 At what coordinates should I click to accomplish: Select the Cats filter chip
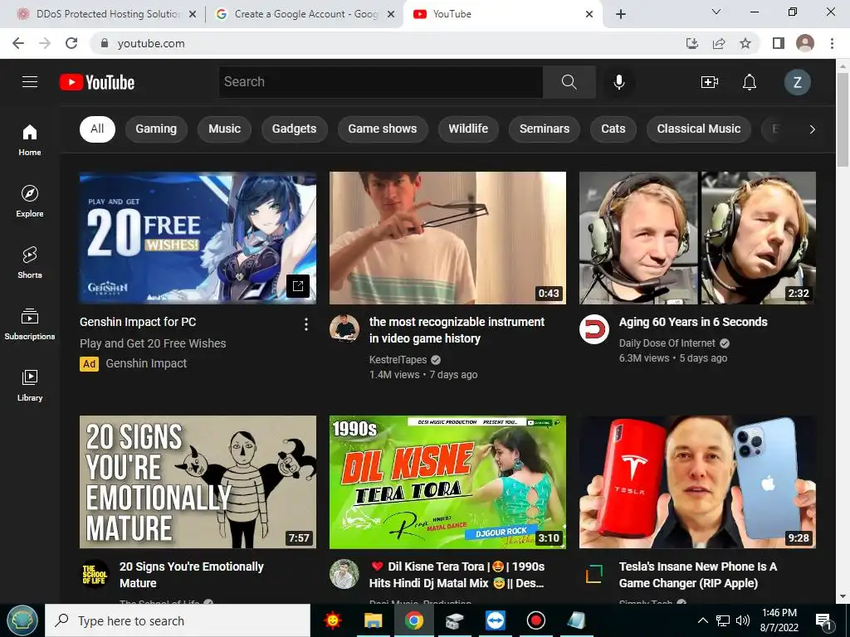tap(613, 129)
